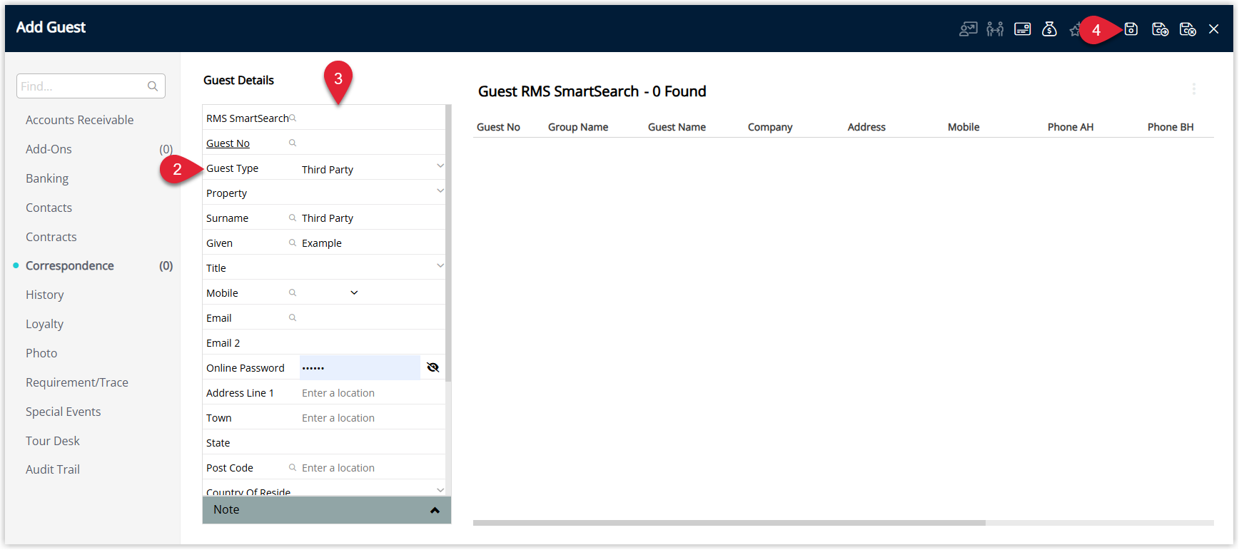Image resolution: width=1239 pixels, height=550 pixels.
Task: Click the Save and exit icon
Action: tap(1188, 29)
